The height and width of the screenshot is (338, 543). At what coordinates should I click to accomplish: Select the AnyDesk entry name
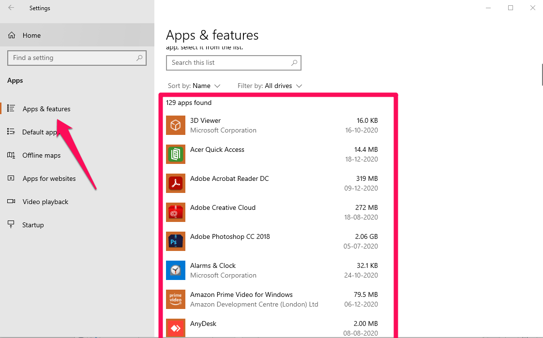(x=203, y=324)
